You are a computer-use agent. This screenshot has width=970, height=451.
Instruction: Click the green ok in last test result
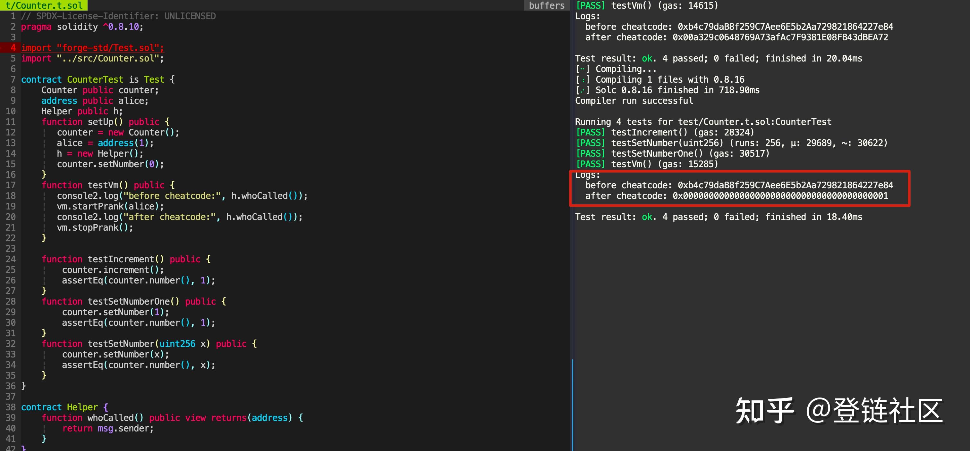point(647,217)
